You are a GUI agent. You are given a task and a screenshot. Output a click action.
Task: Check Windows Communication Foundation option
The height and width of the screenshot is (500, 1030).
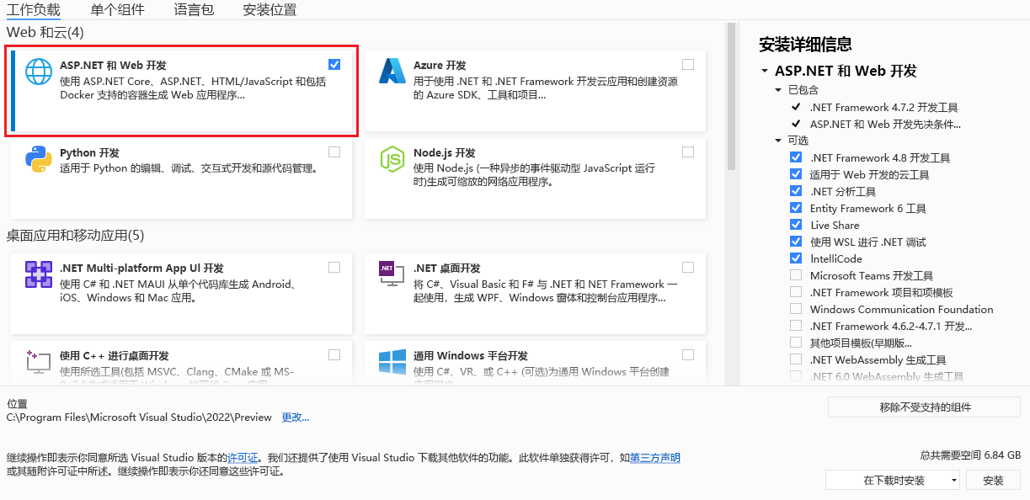tap(796, 309)
